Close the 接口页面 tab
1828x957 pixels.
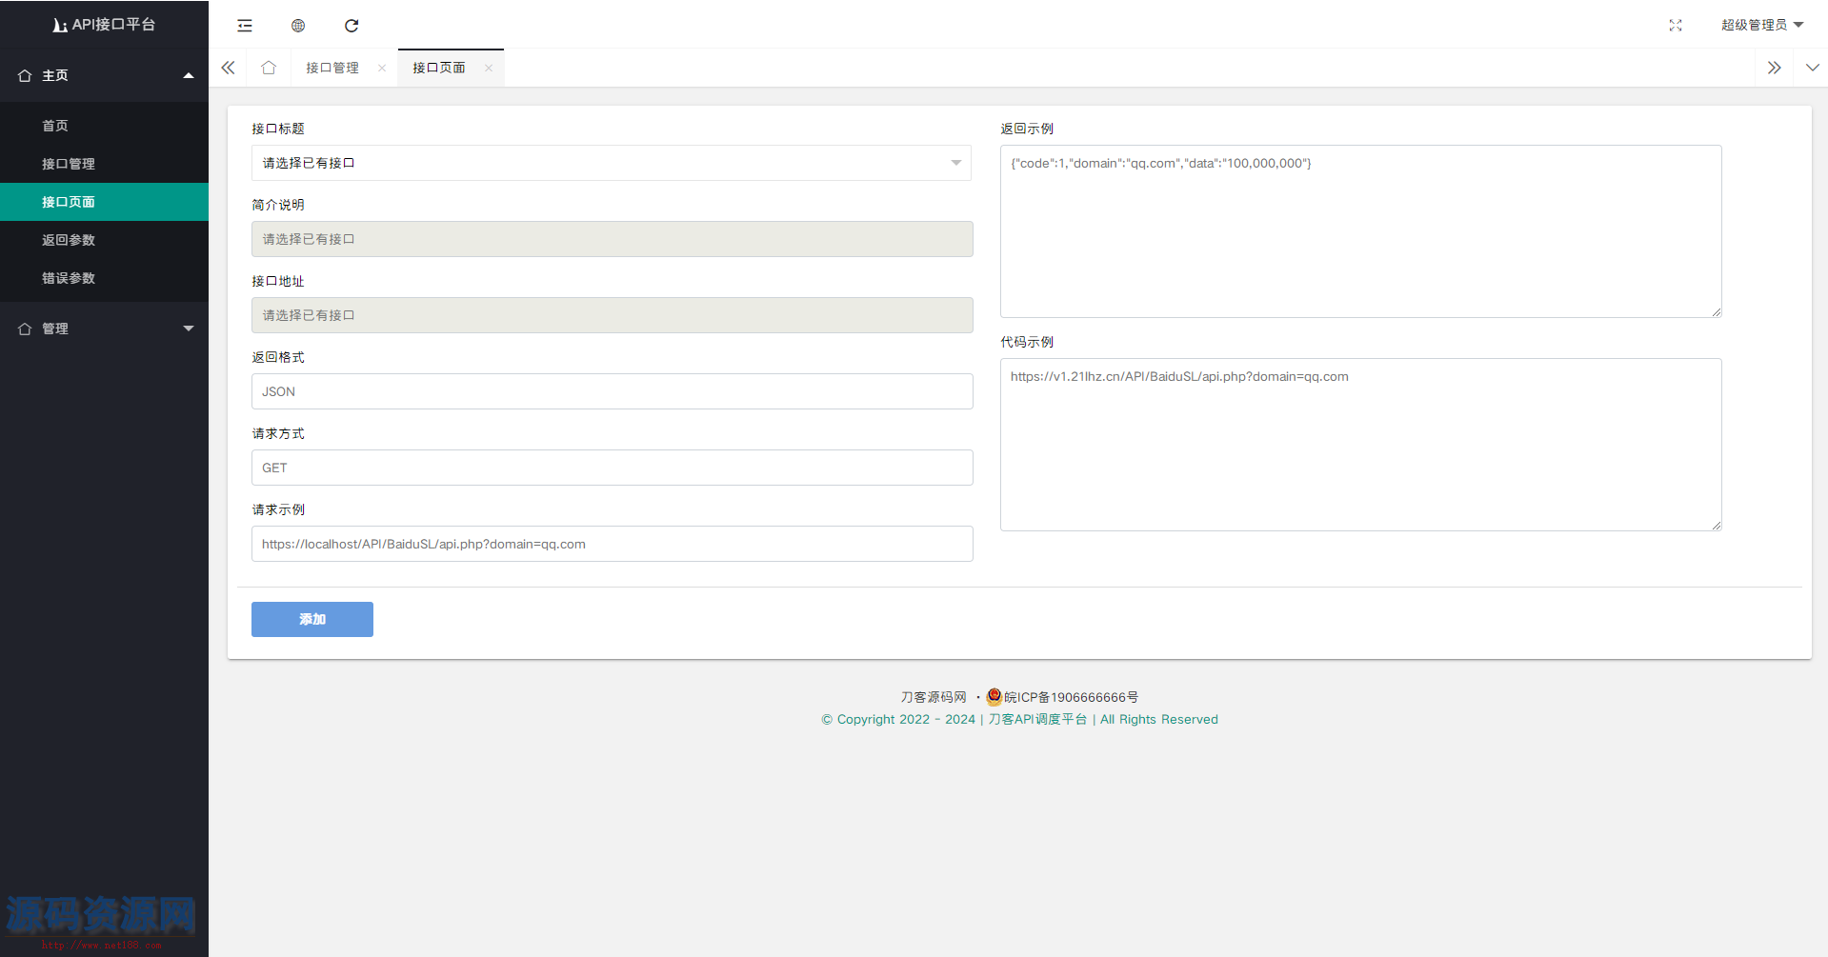(x=489, y=68)
